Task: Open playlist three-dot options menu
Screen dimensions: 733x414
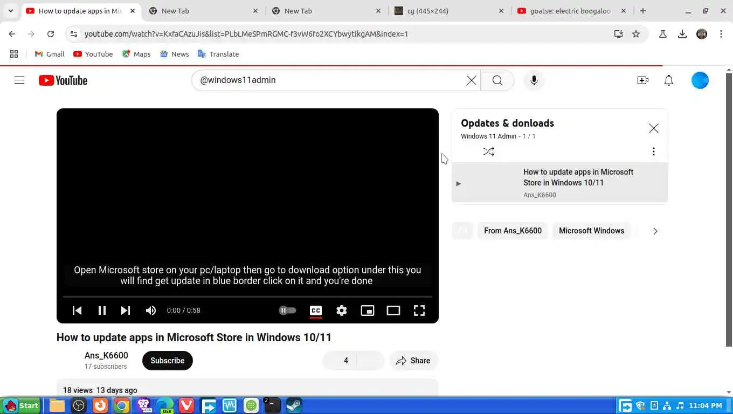Action: [x=654, y=151]
